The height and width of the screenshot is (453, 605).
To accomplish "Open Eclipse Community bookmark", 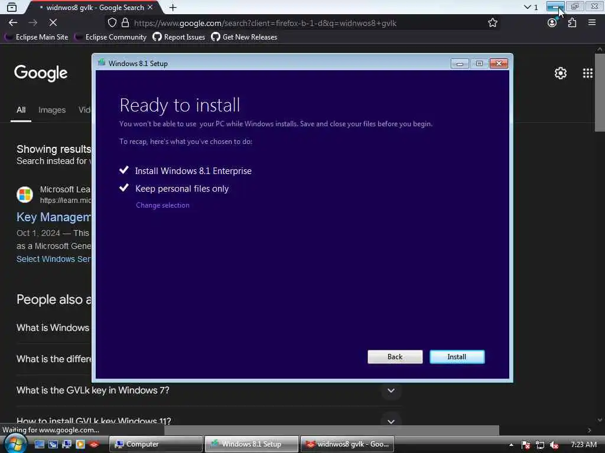I will 111,37.
